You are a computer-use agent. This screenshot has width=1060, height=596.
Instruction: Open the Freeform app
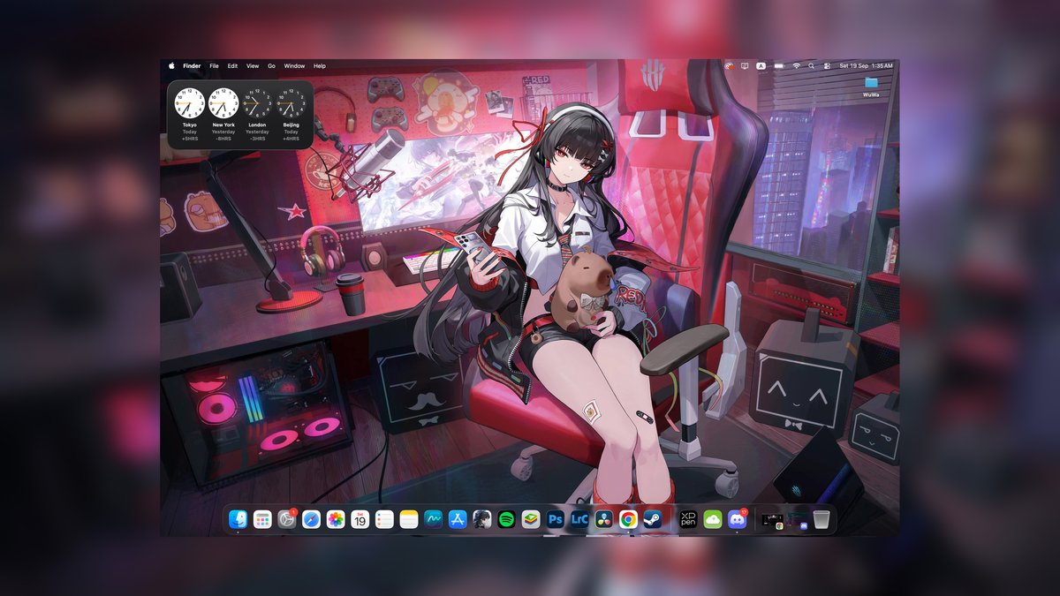pyautogui.click(x=433, y=519)
